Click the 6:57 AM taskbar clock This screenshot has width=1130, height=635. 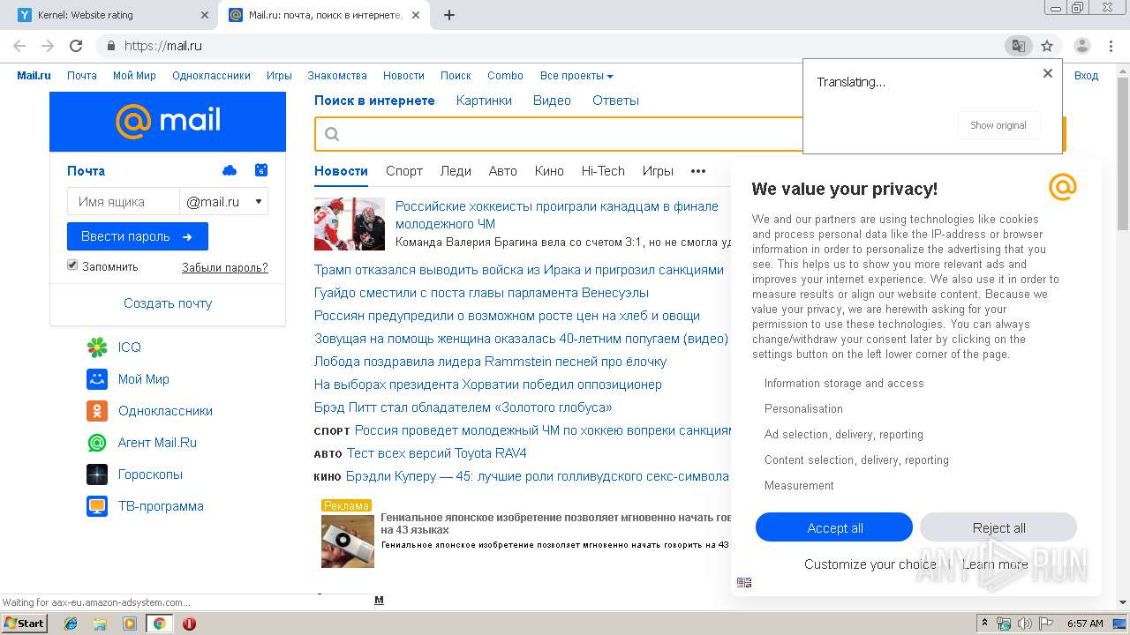(1085, 624)
